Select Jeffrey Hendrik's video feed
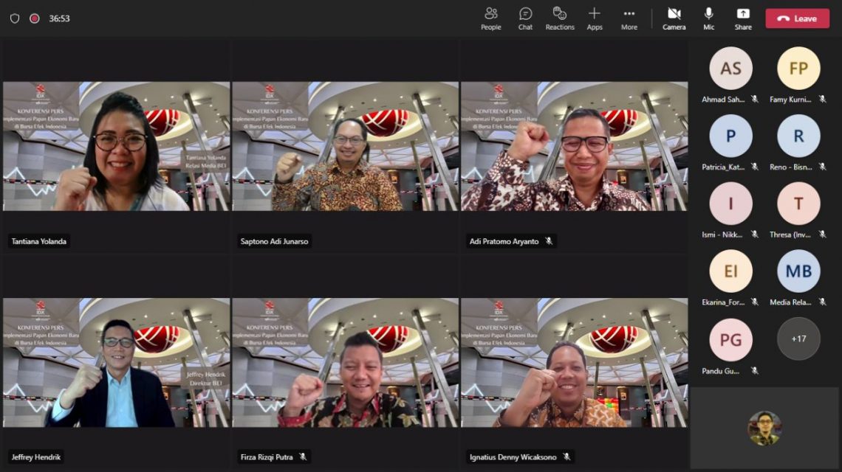This screenshot has width=842, height=472. (x=117, y=363)
